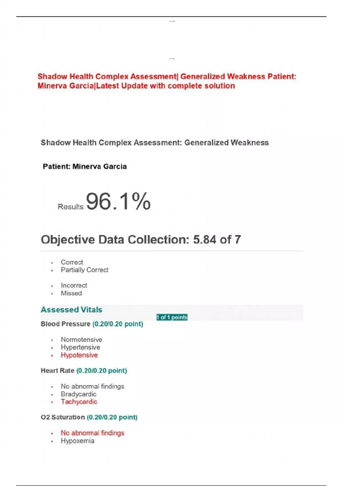Click the 1 of 1 points badge
The height and width of the screenshot is (486, 343).
[x=172, y=317]
